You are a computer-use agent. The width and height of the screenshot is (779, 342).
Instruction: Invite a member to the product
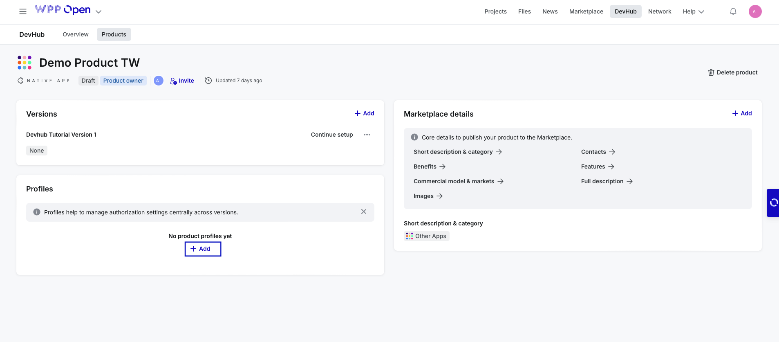[182, 81]
